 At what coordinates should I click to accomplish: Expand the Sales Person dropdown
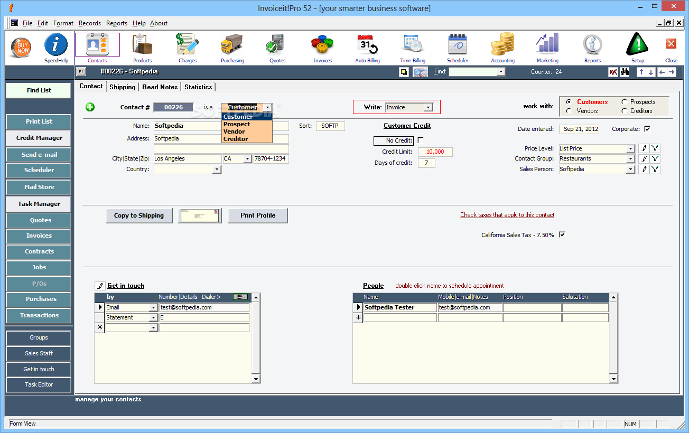(x=630, y=170)
